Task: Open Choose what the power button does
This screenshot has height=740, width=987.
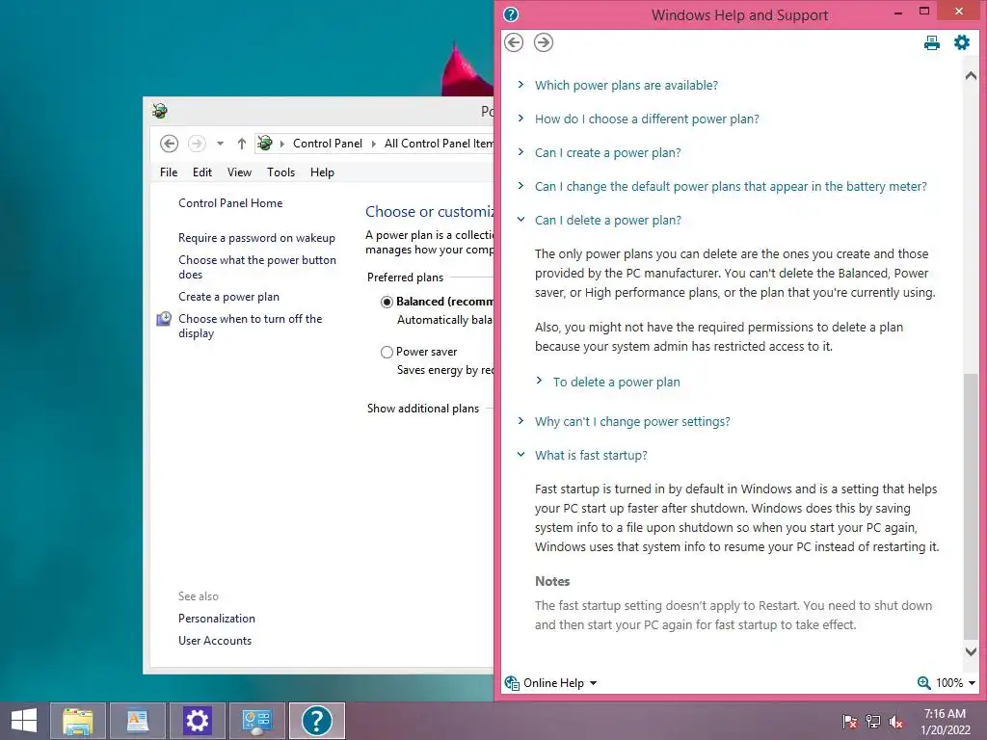Action: (256, 268)
